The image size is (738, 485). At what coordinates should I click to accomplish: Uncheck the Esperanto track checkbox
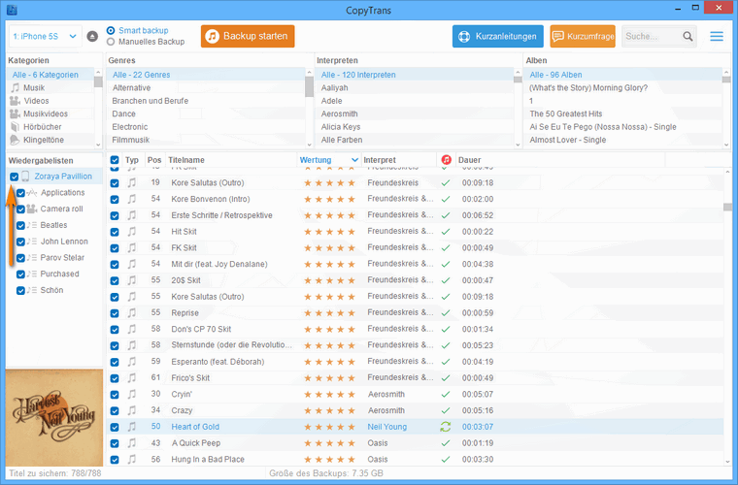[115, 363]
